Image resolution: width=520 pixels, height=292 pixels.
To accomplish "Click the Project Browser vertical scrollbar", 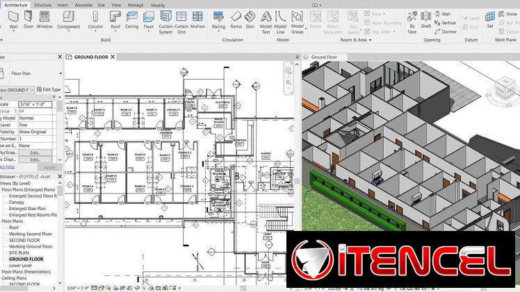I will click(60, 233).
